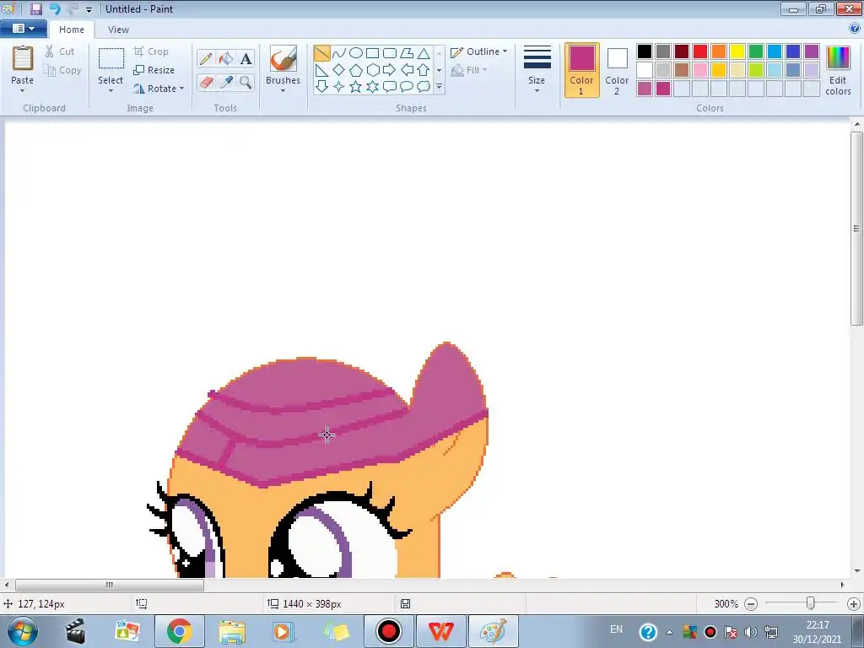Select the Eraser tool
The height and width of the screenshot is (648, 864).
[206, 82]
